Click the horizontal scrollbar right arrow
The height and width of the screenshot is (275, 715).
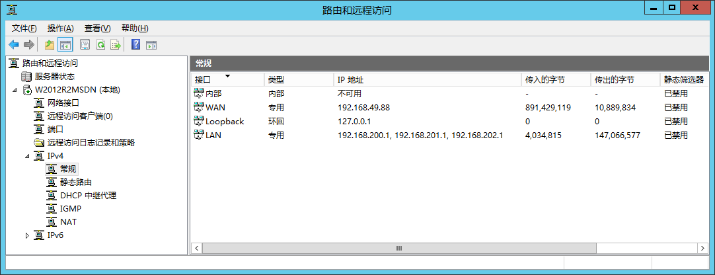[x=702, y=248]
